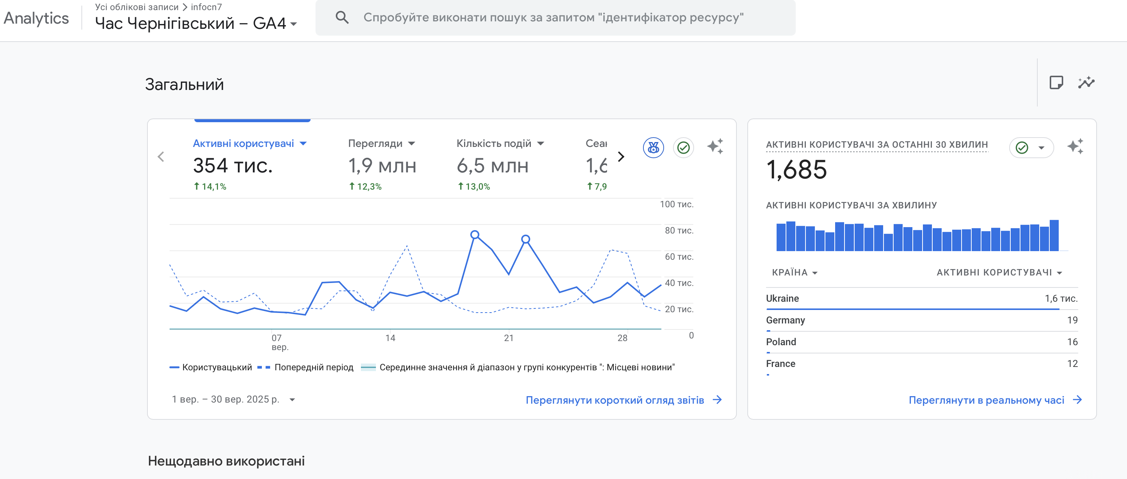Click the search magnifier icon in the top bar
Image resolution: width=1127 pixels, height=479 pixels.
click(343, 18)
